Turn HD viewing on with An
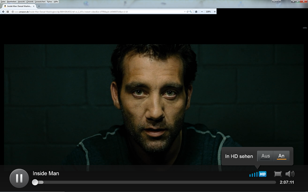 pos(281,156)
